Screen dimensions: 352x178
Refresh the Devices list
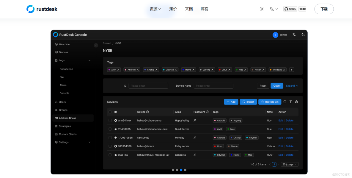tap(285, 102)
